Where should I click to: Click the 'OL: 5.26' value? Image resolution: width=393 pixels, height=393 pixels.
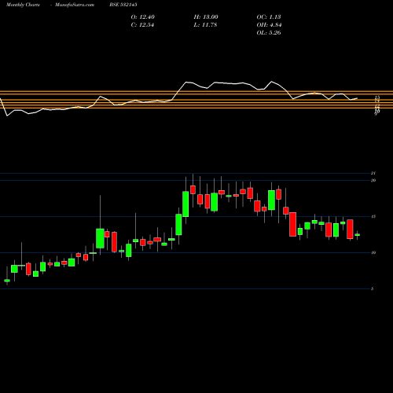pyautogui.click(x=269, y=33)
